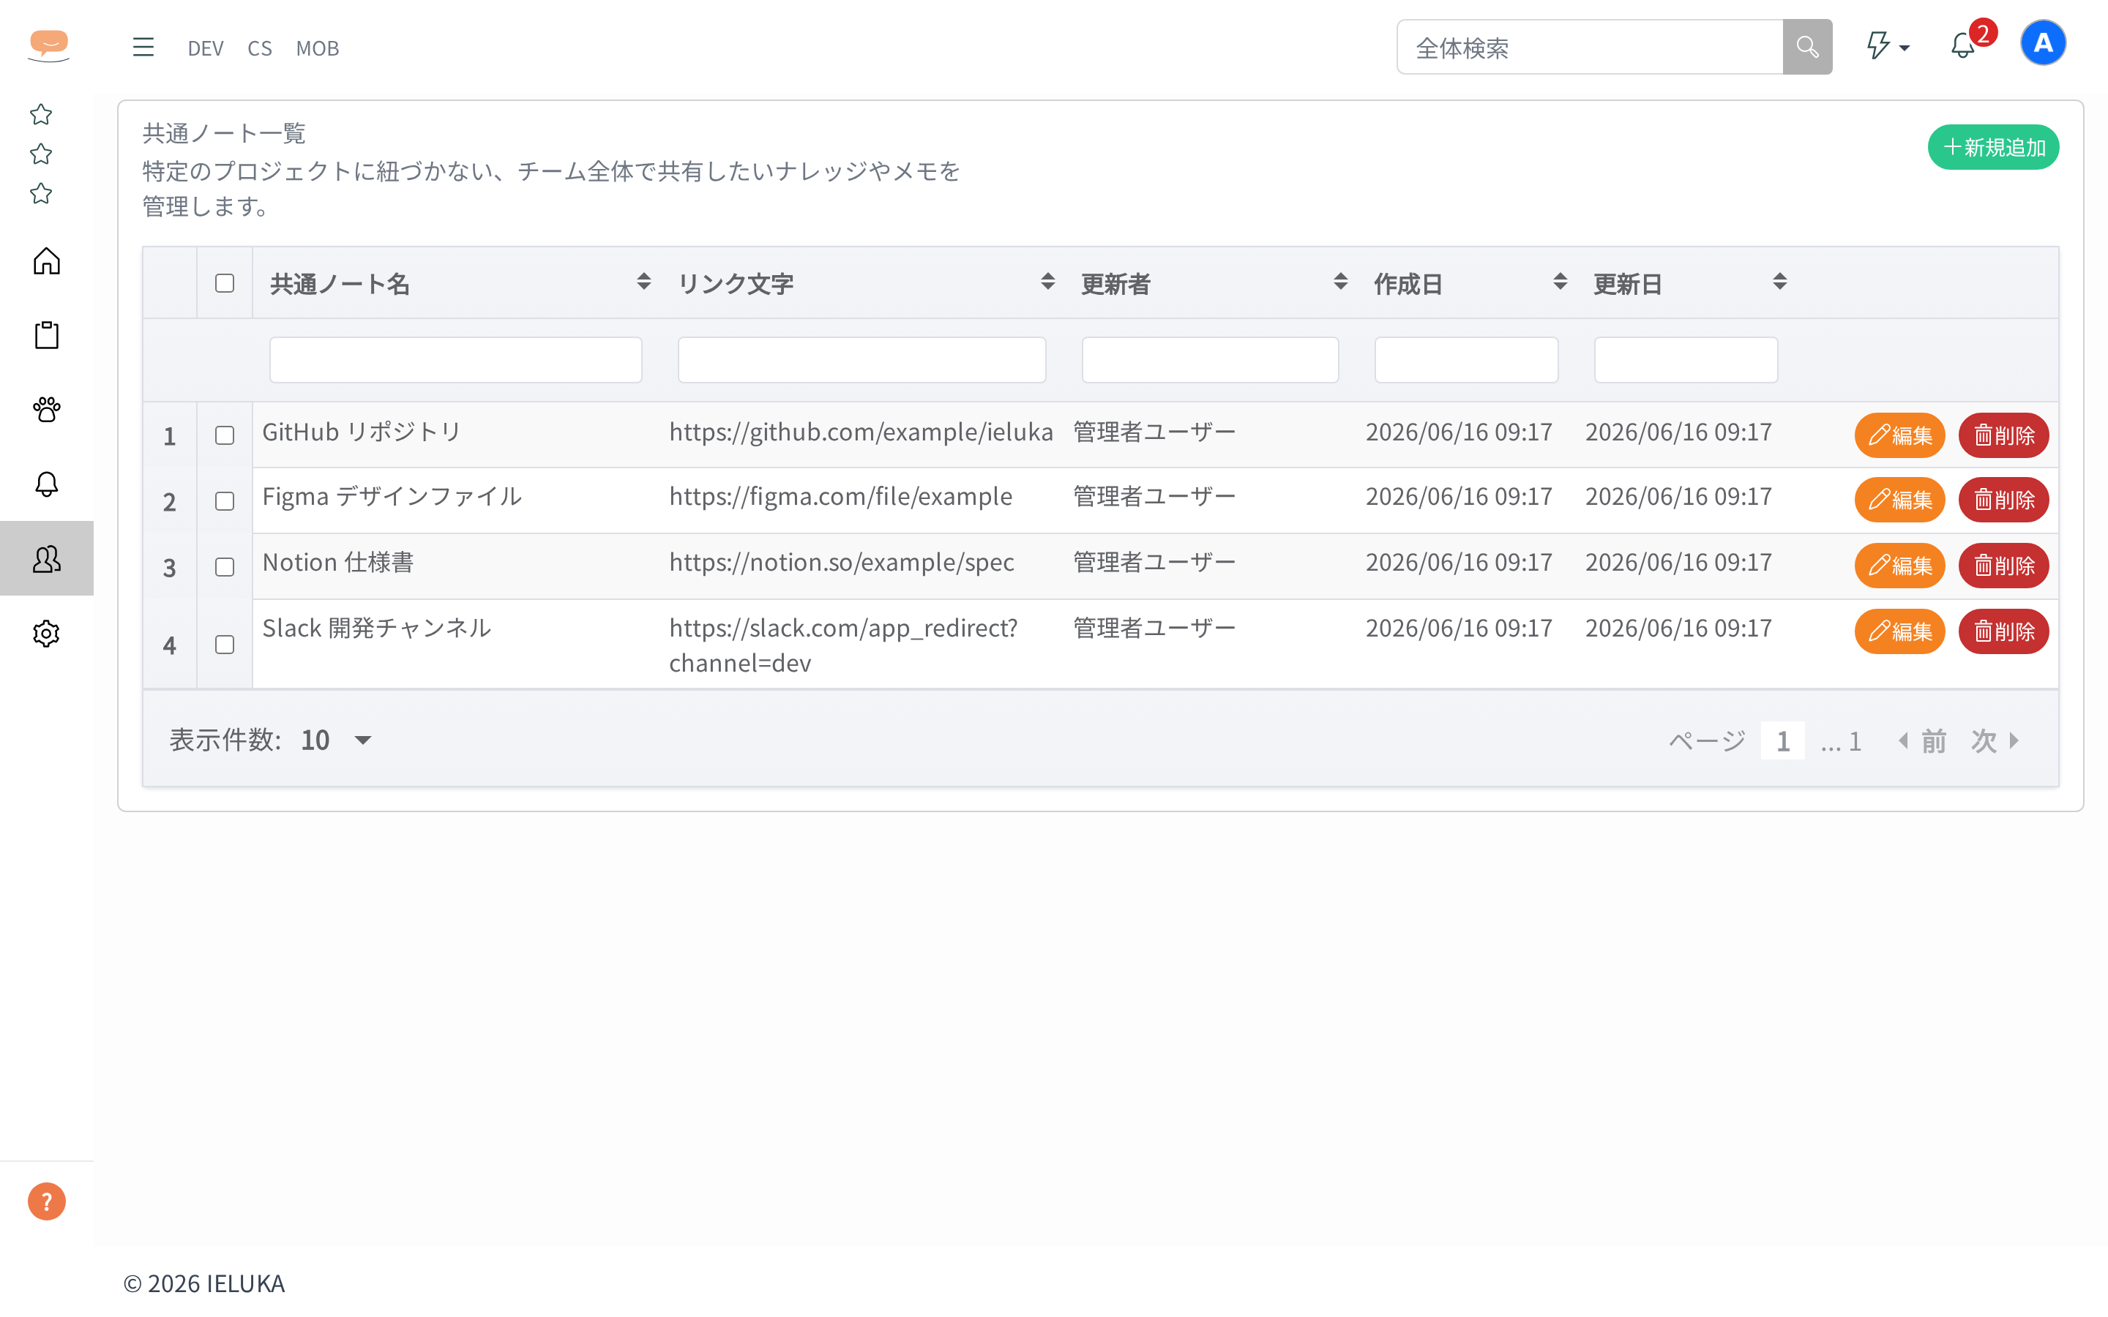Delete the Slack 開発チャンネル note
The height and width of the screenshot is (1317, 2108).
(2003, 631)
